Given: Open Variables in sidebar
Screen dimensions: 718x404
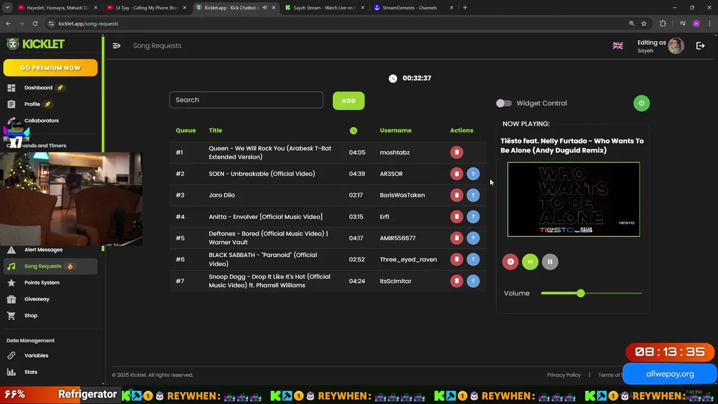Looking at the screenshot, I should [36, 356].
